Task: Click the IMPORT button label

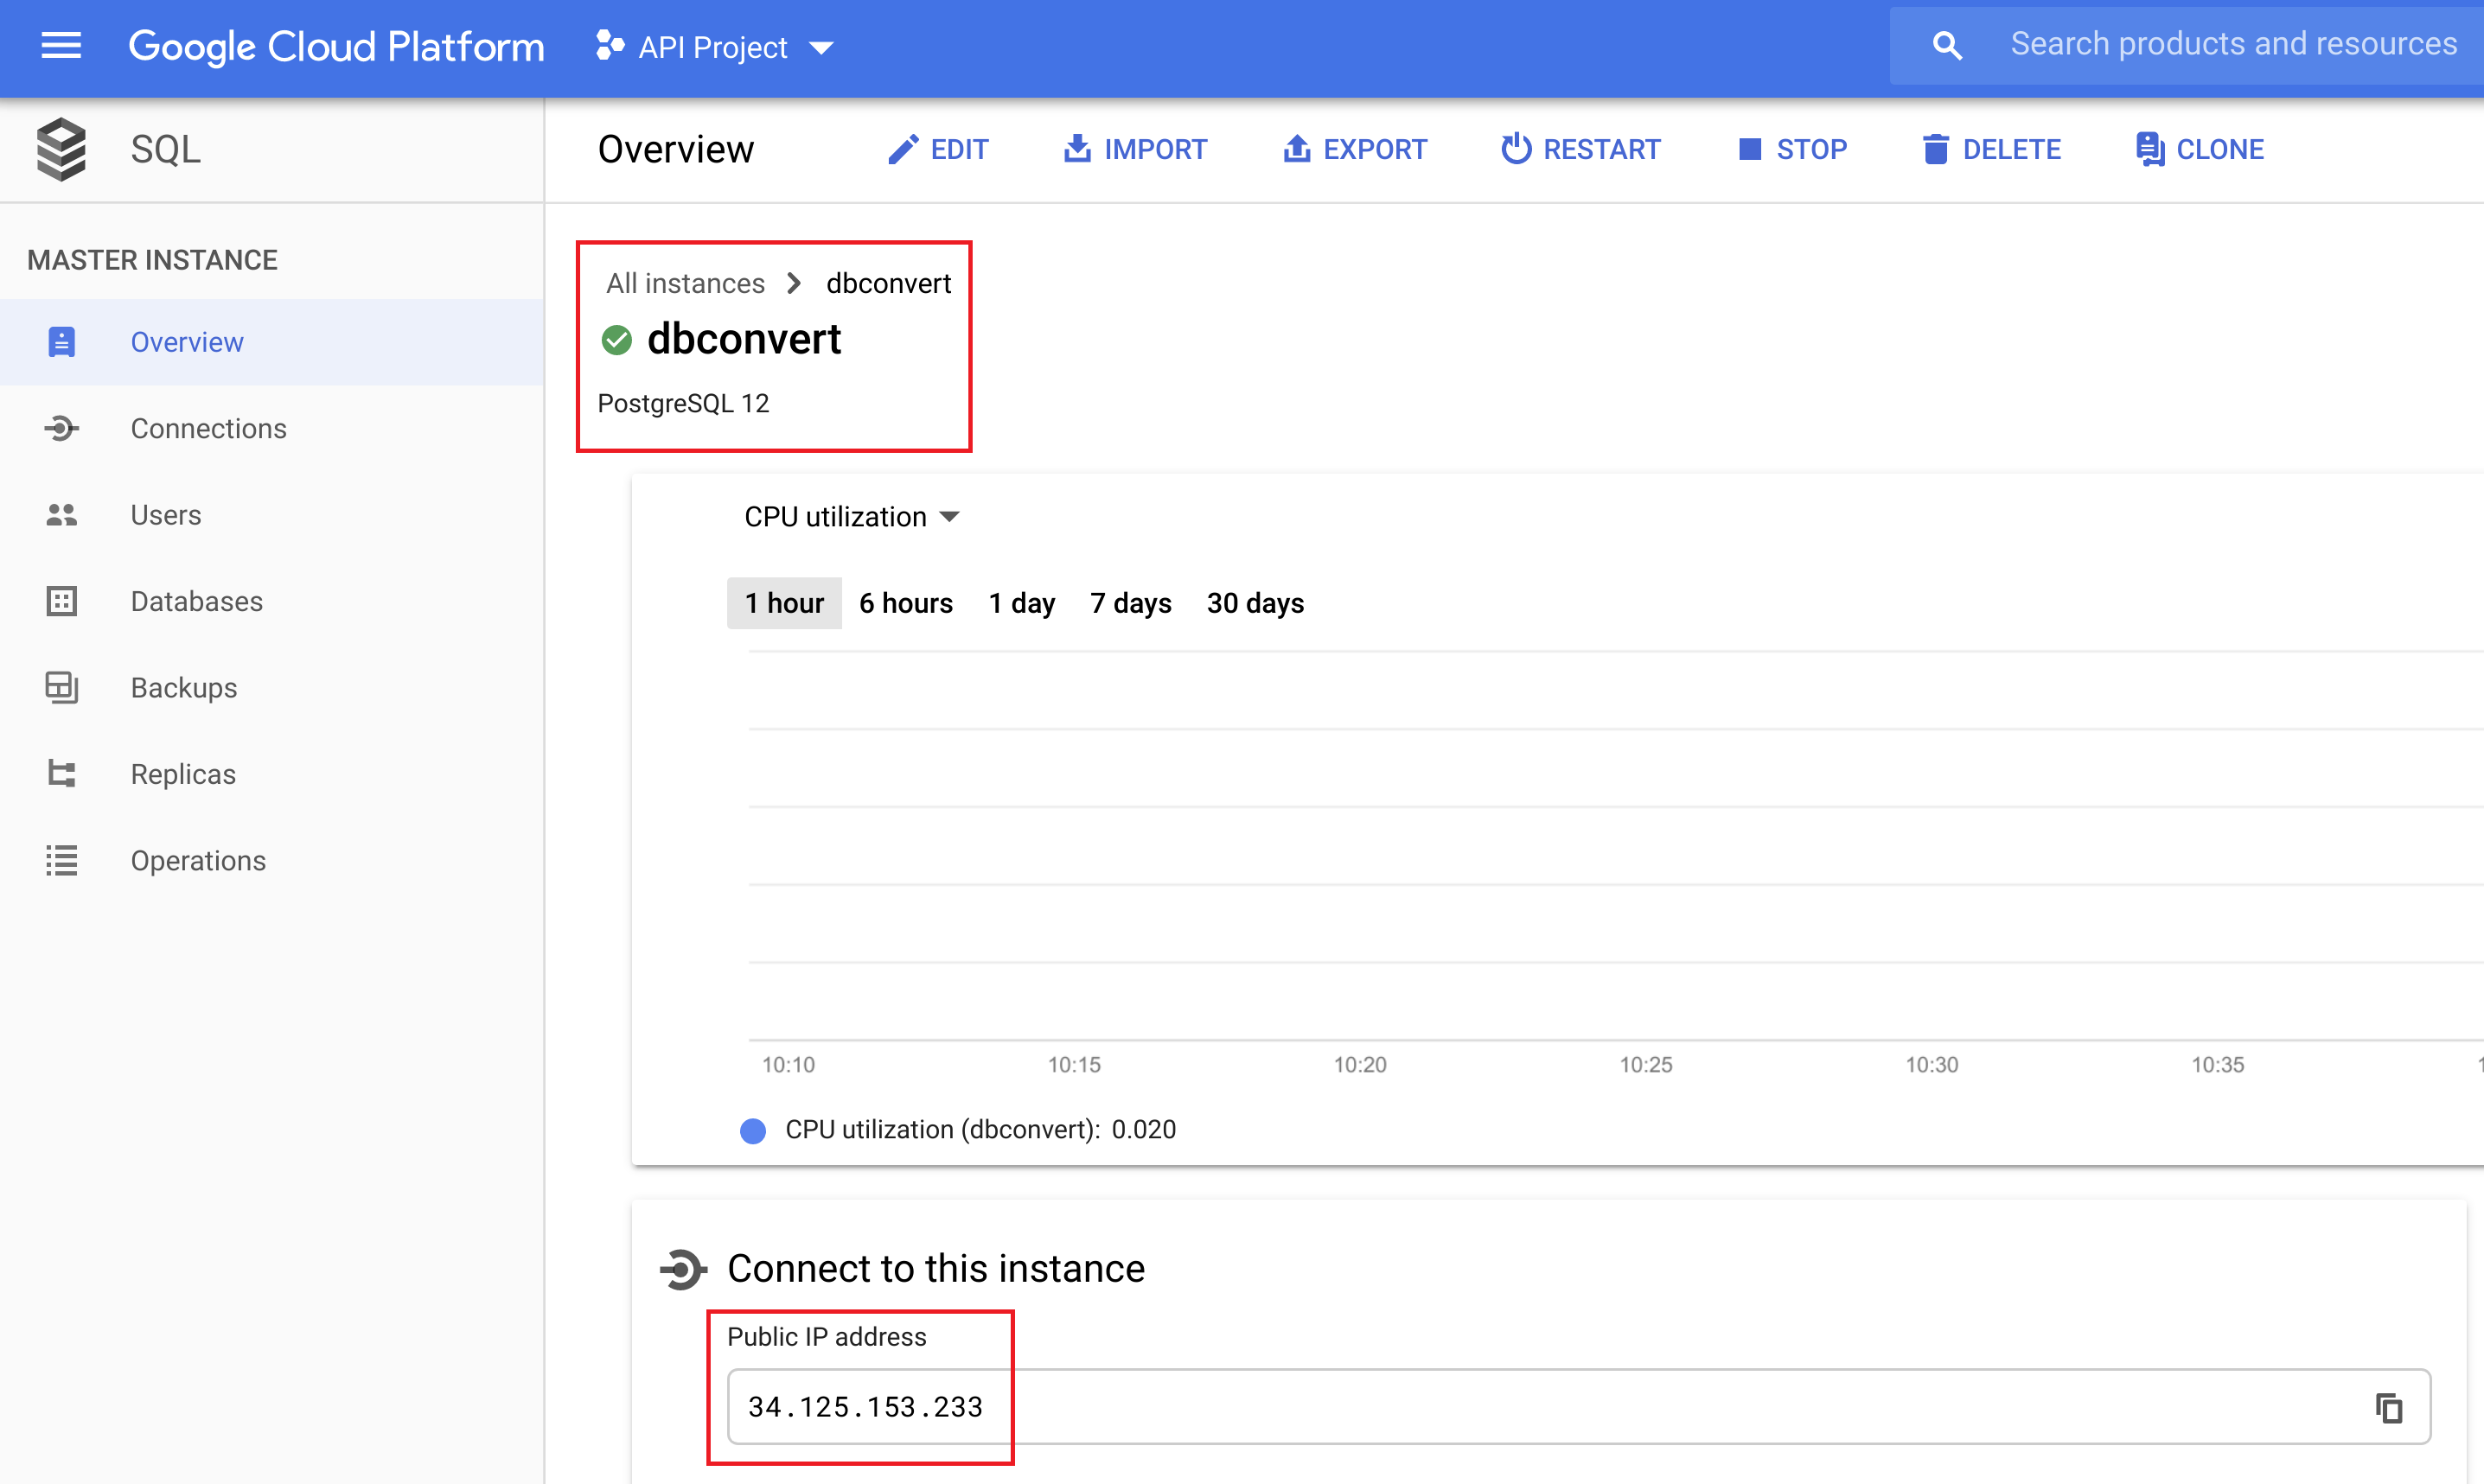Action: [x=1155, y=150]
